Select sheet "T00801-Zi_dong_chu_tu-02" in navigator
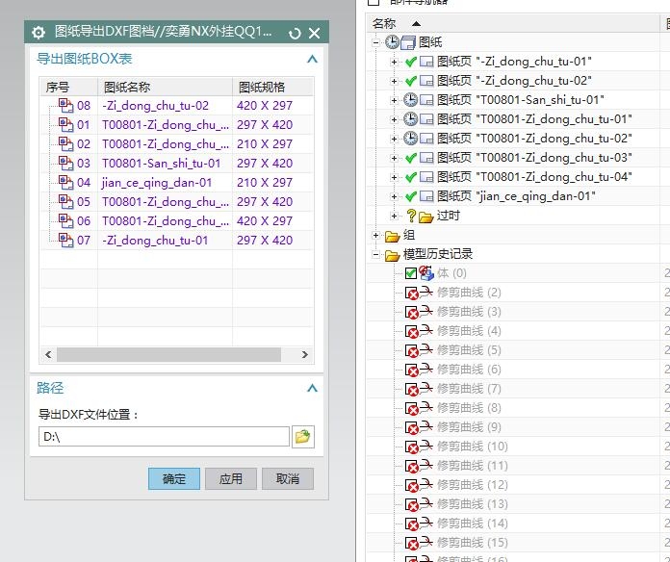Image resolution: width=670 pixels, height=562 pixels. (534, 139)
